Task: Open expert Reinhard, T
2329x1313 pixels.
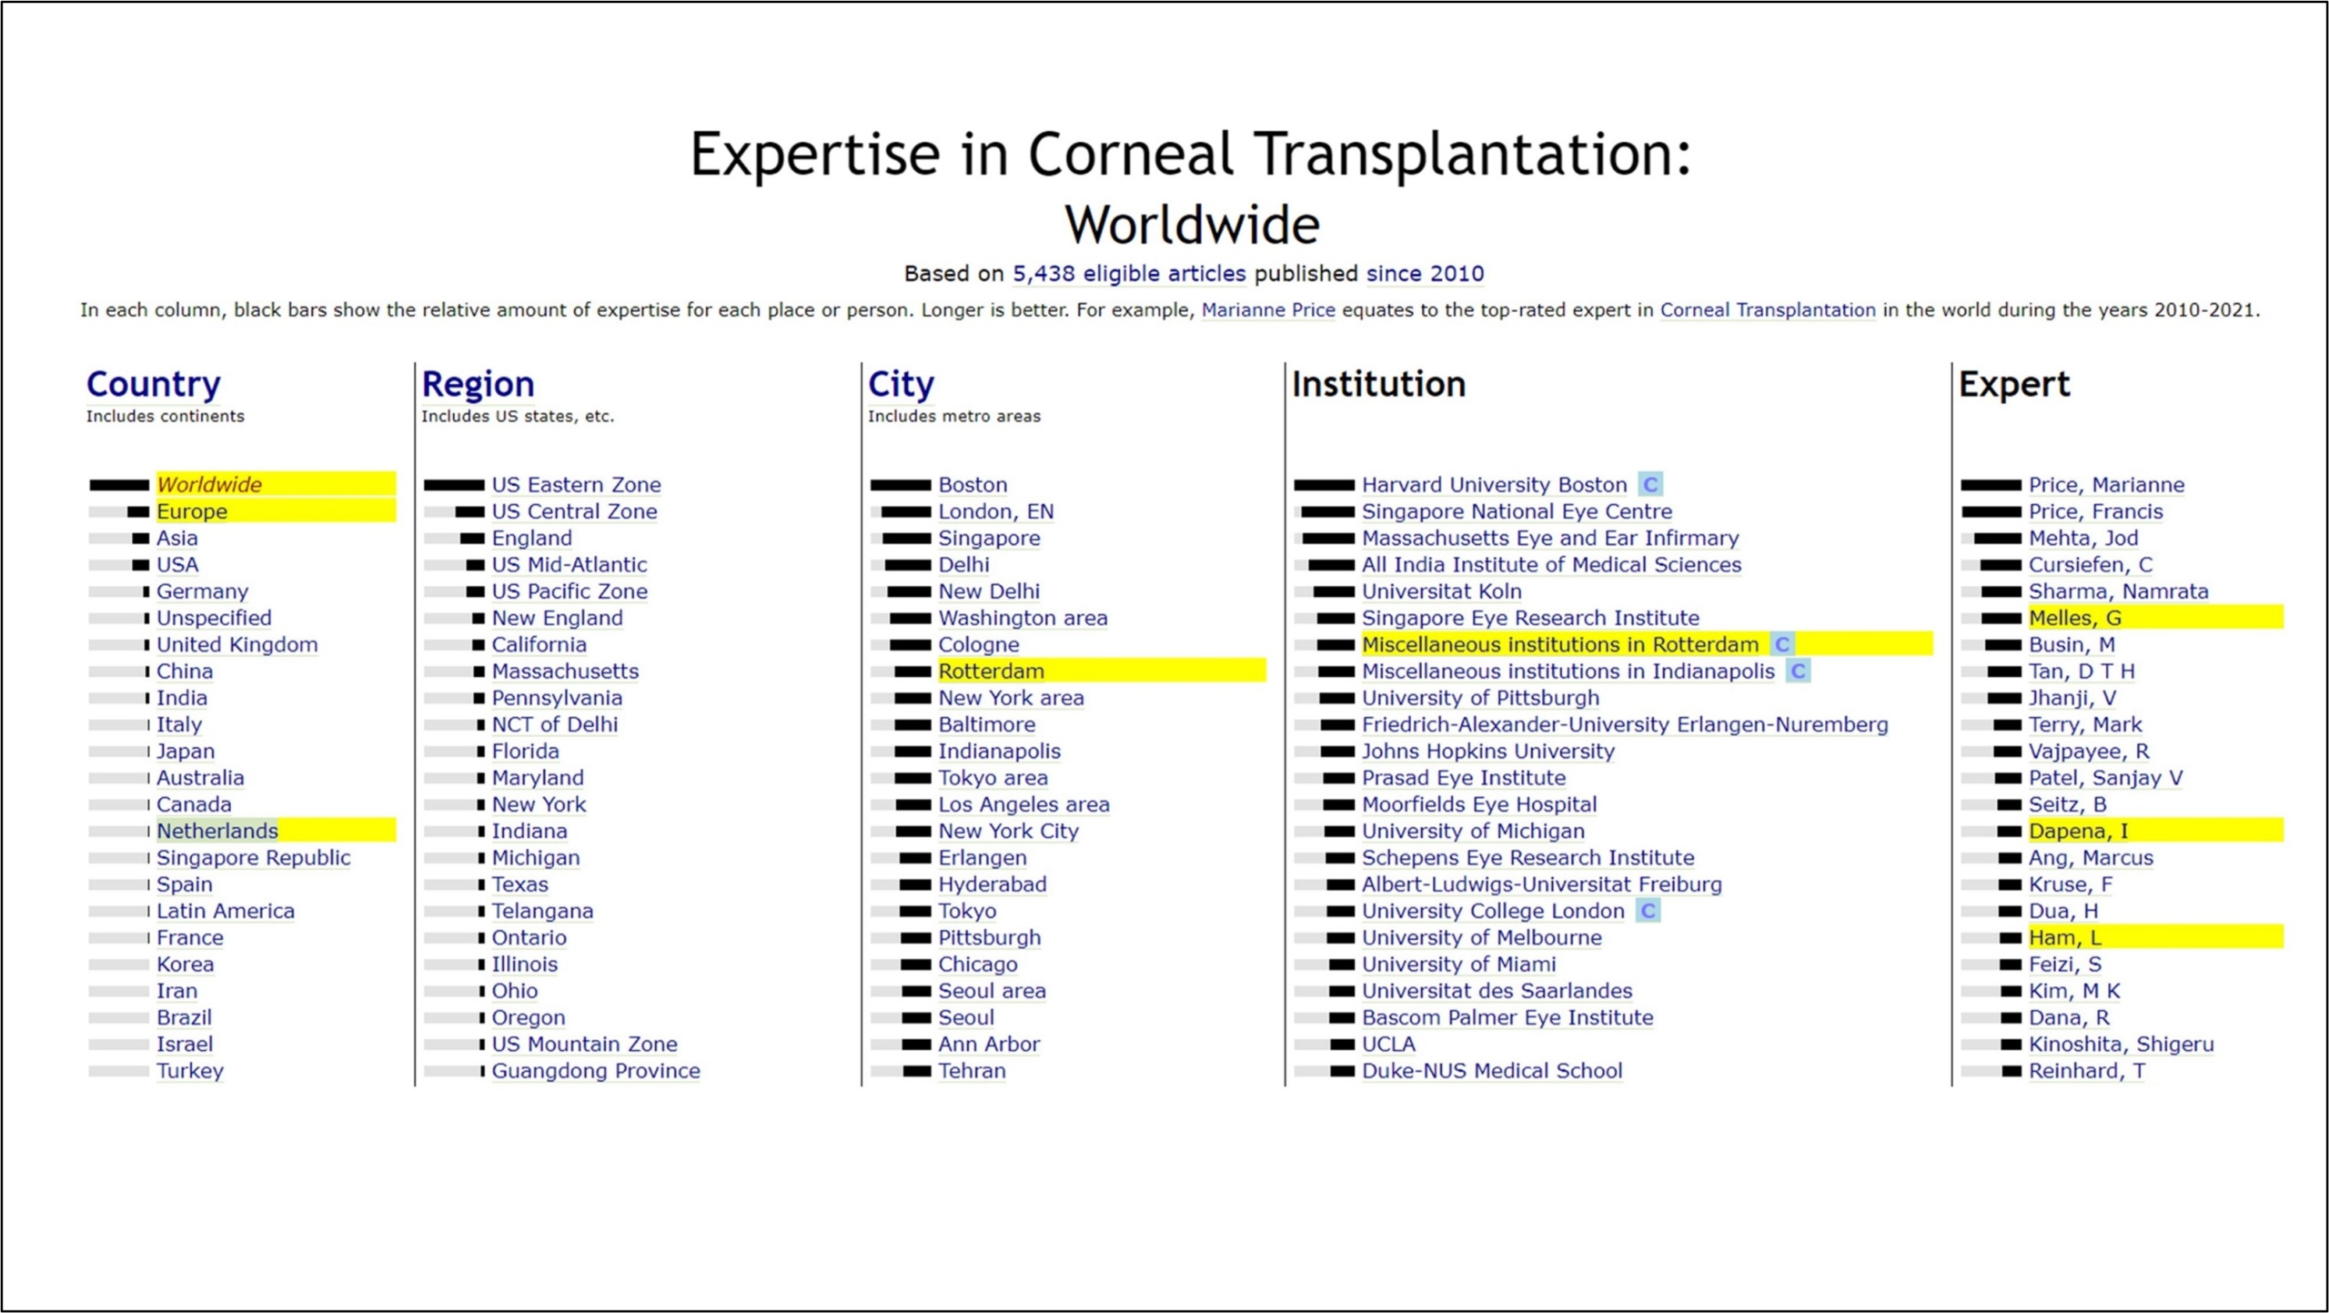Action: pos(2087,1071)
